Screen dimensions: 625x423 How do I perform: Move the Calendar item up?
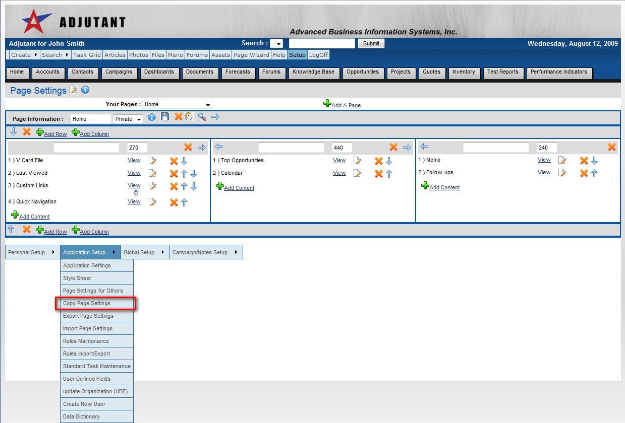(389, 173)
